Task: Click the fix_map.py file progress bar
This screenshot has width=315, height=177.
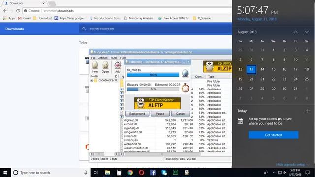Action: [x=153, y=75]
